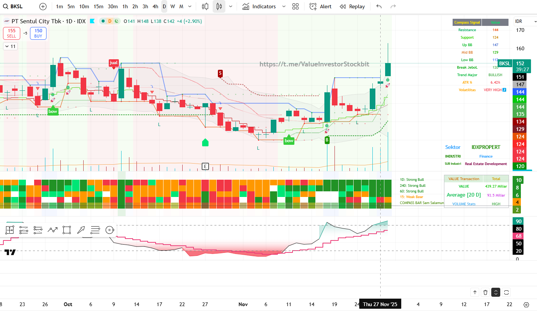Click the green moon icon in legend
The height and width of the screenshot is (311, 537).
(x=116, y=21)
